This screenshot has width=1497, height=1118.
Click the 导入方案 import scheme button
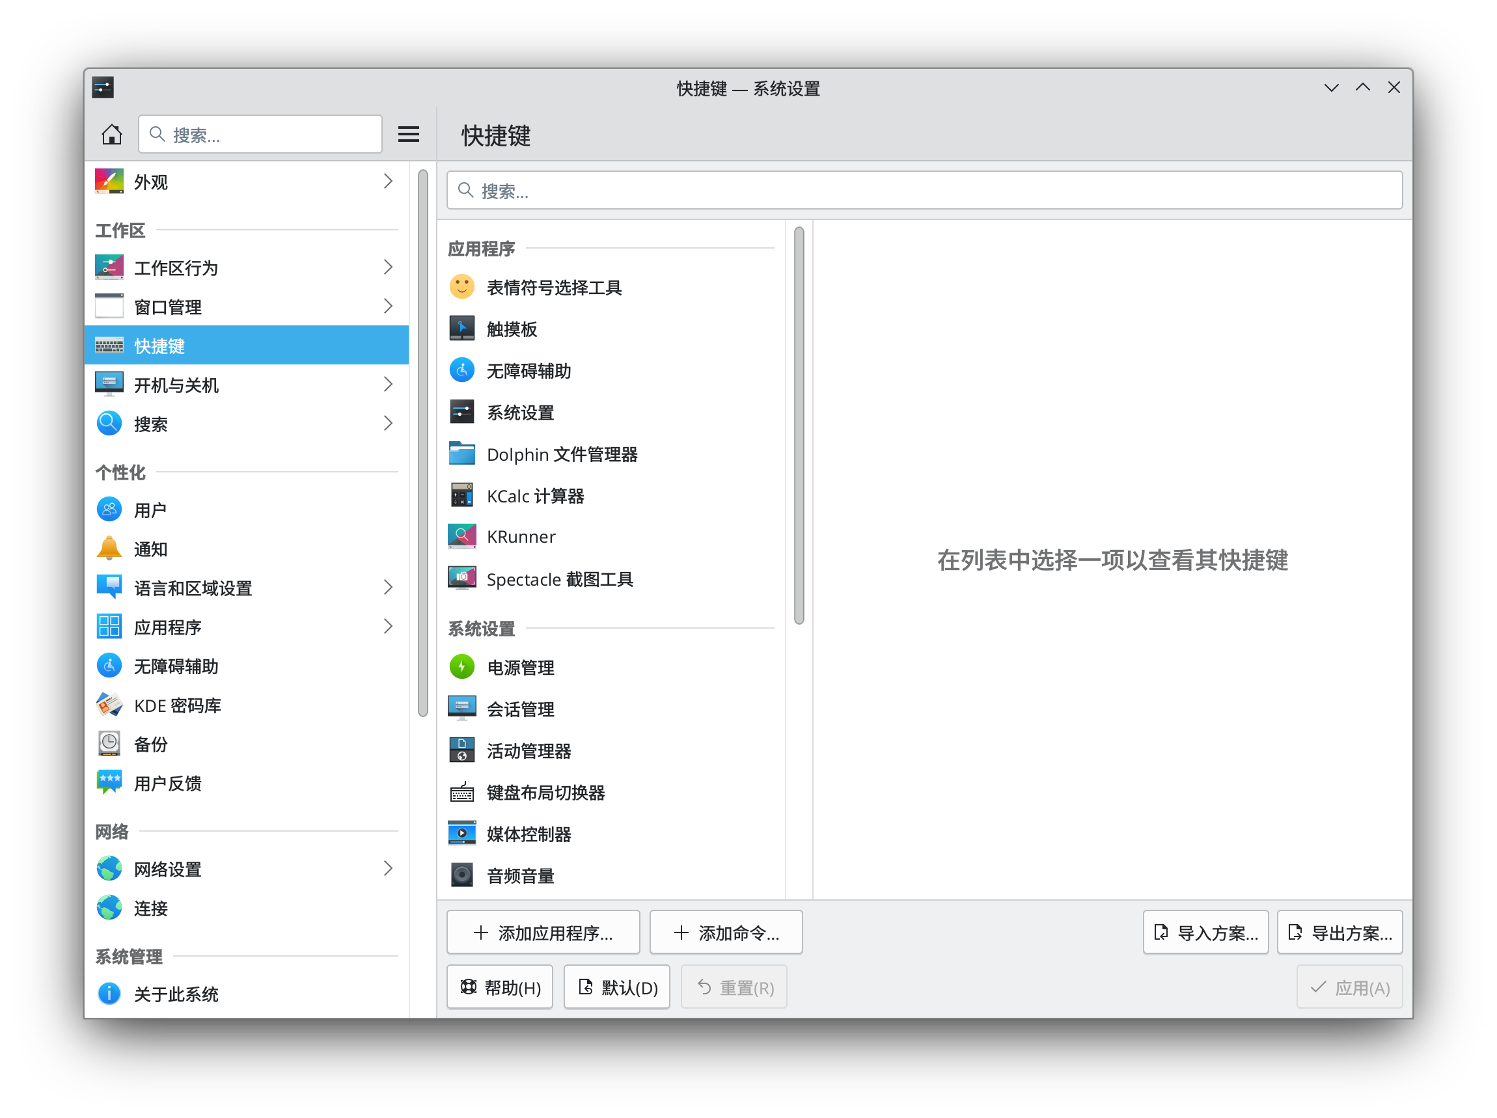(x=1205, y=933)
